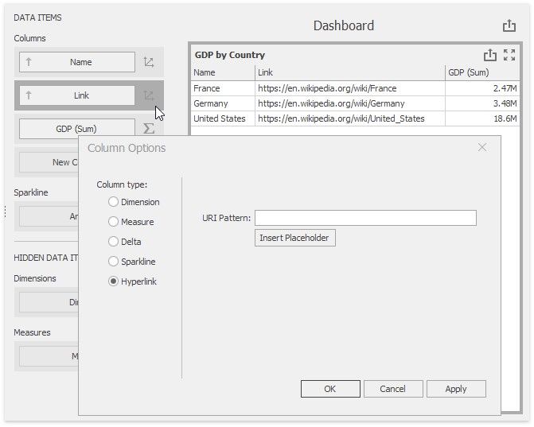Click the GDP (Sum) column header
Viewport: 534px width, 427px height.
click(482, 72)
